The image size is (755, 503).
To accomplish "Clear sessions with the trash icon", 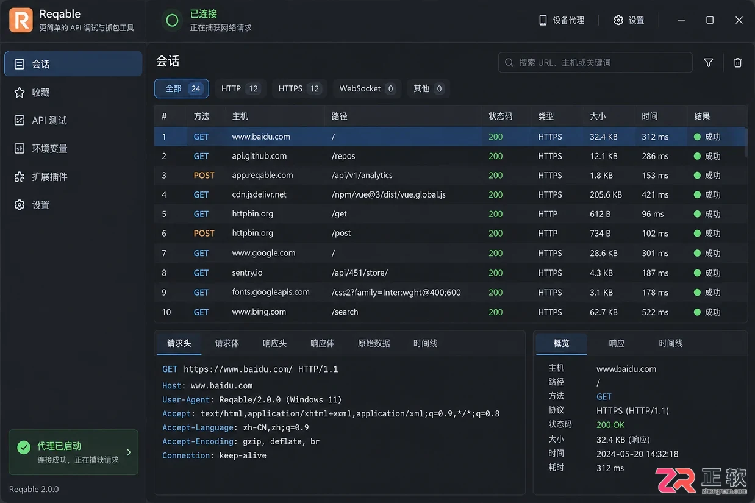I will pos(737,62).
